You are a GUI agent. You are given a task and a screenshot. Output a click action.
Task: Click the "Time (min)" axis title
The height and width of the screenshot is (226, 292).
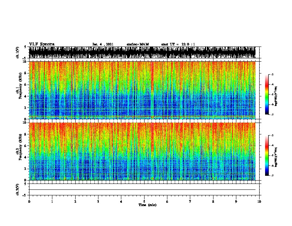click(147, 205)
